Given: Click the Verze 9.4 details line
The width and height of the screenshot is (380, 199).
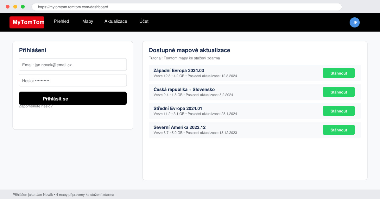Looking at the screenshot, I should [193, 95].
